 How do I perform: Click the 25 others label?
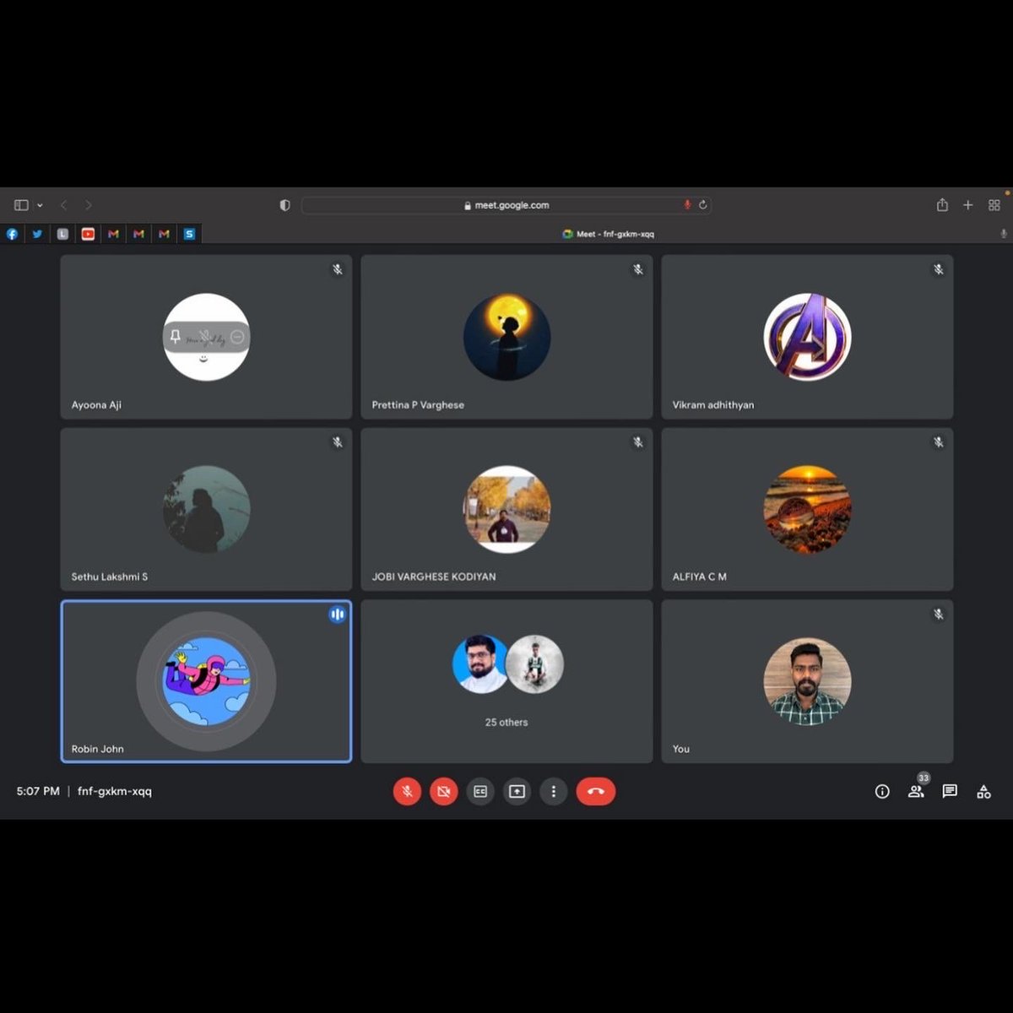506,723
